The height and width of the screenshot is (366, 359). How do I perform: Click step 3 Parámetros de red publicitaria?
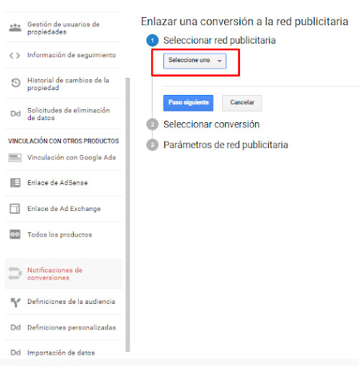point(217,145)
